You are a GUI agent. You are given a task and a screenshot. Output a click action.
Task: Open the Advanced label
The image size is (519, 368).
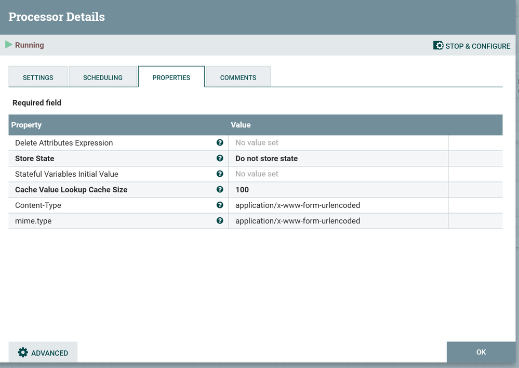pyautogui.click(x=50, y=353)
